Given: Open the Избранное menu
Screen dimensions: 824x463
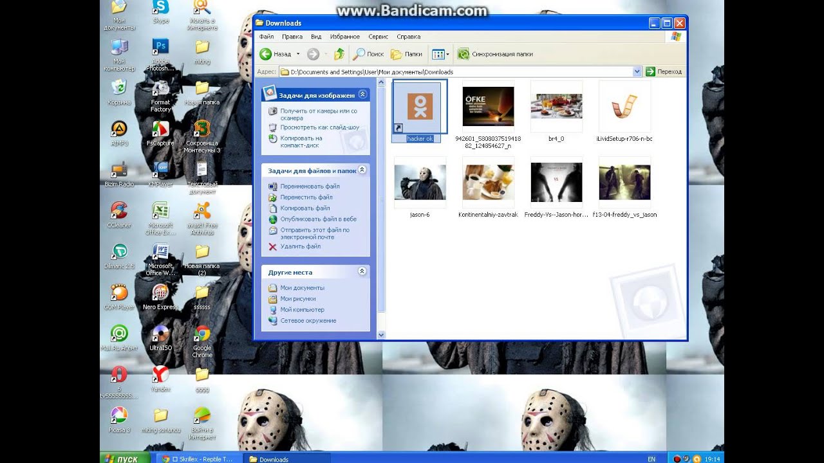Looking at the screenshot, I should pos(345,37).
